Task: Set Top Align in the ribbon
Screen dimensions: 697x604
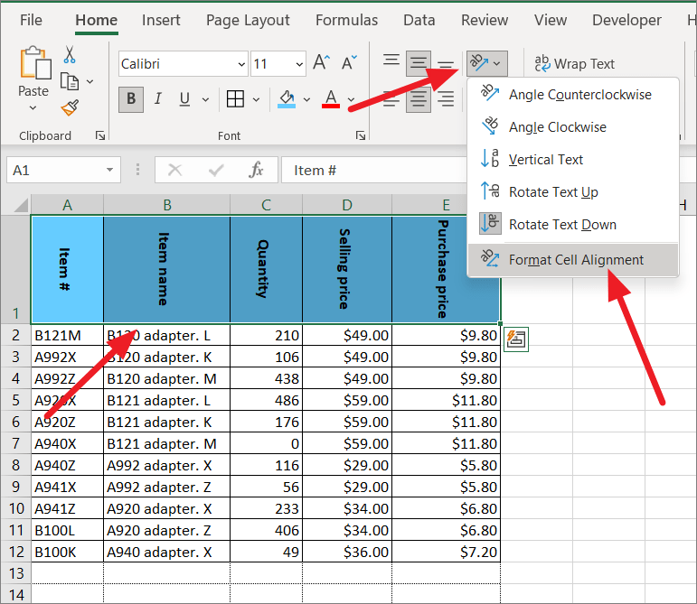Action: click(x=391, y=60)
